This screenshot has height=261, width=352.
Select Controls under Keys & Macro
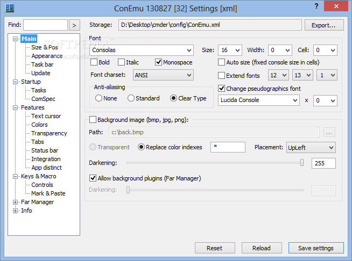pyautogui.click(x=42, y=185)
